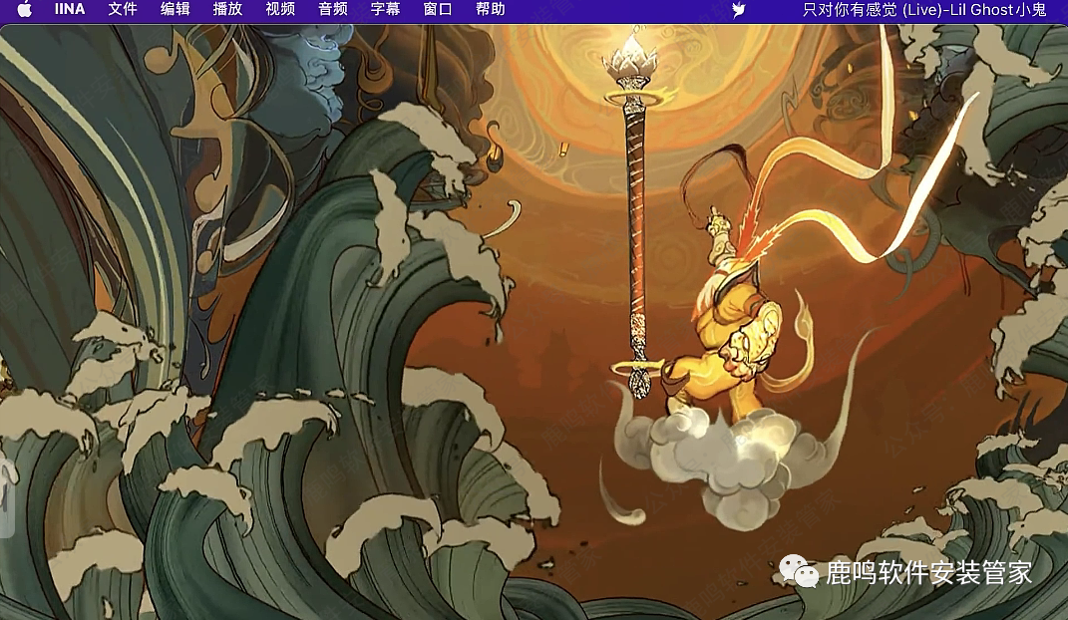Open the 音频 menu

tap(333, 10)
